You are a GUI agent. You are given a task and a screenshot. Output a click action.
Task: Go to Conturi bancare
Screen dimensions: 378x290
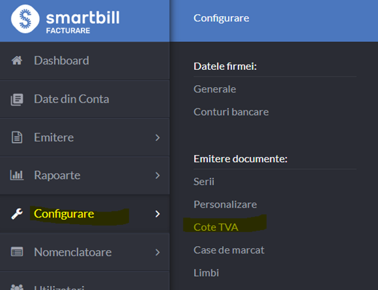[231, 112]
